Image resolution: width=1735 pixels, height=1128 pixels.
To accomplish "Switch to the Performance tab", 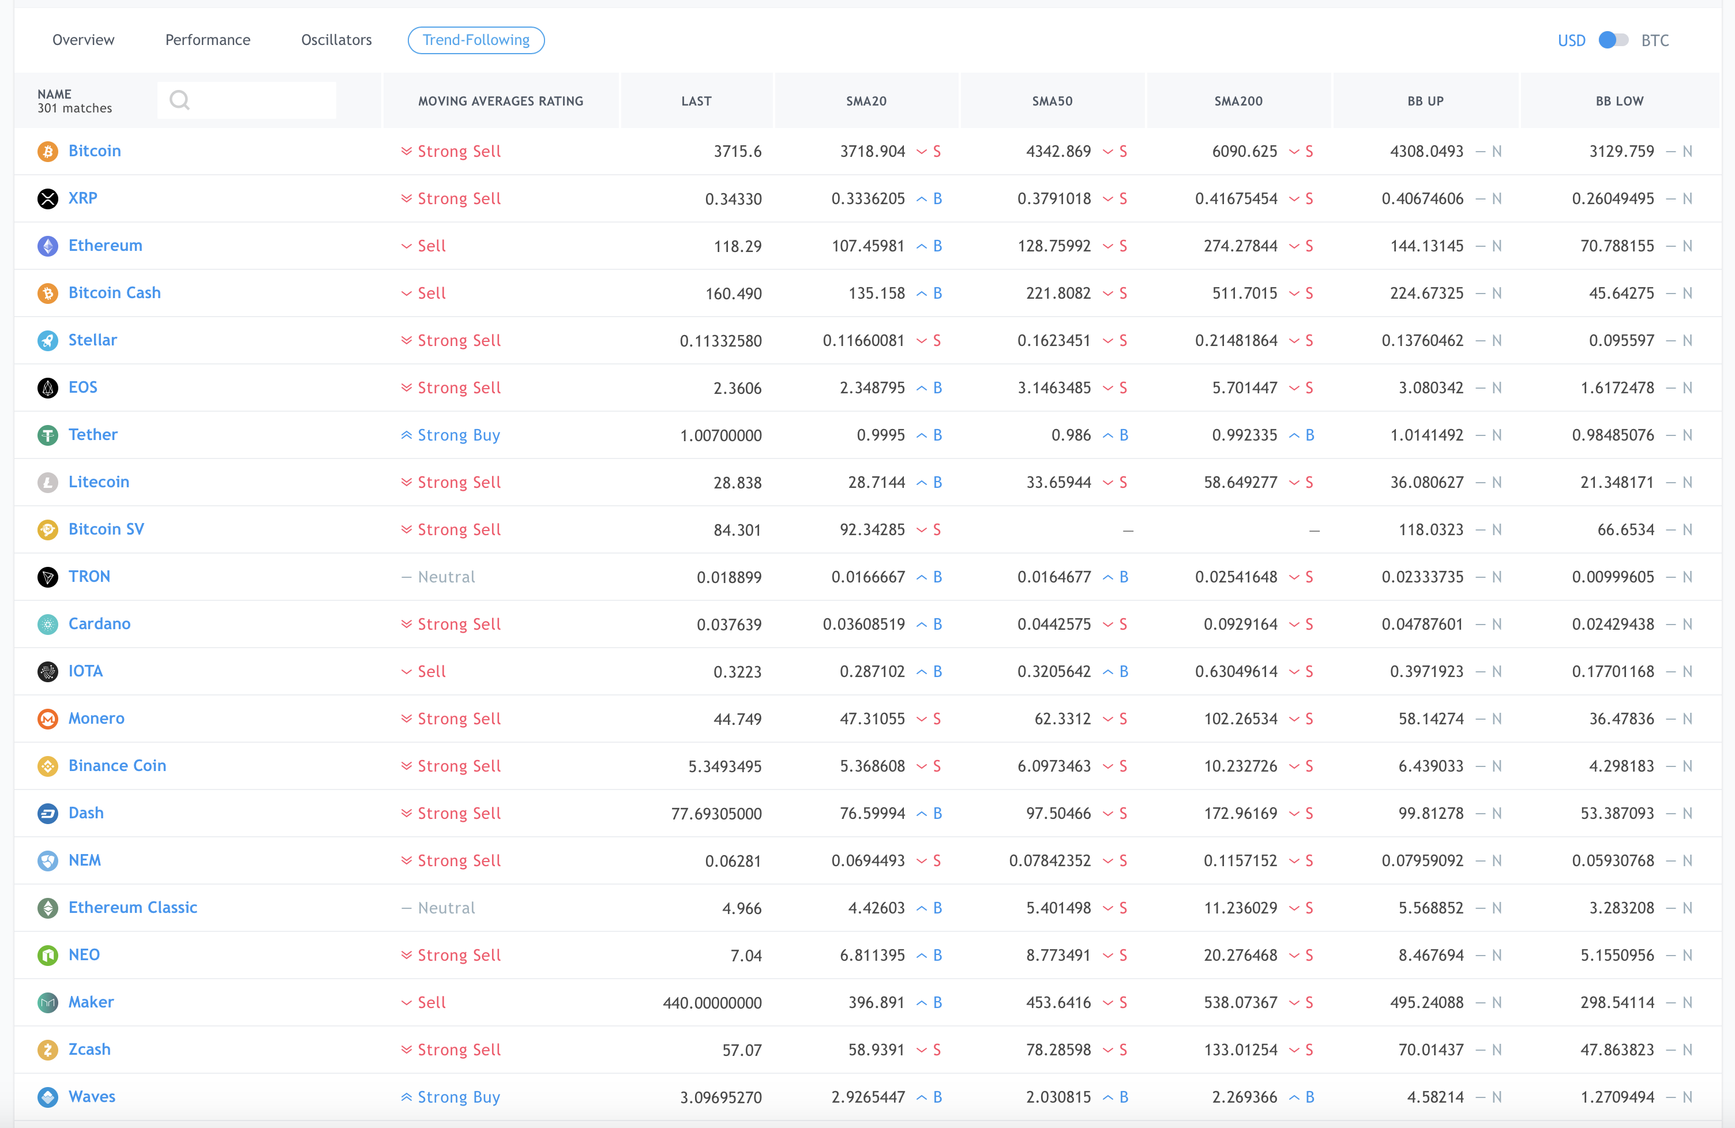I will (208, 40).
